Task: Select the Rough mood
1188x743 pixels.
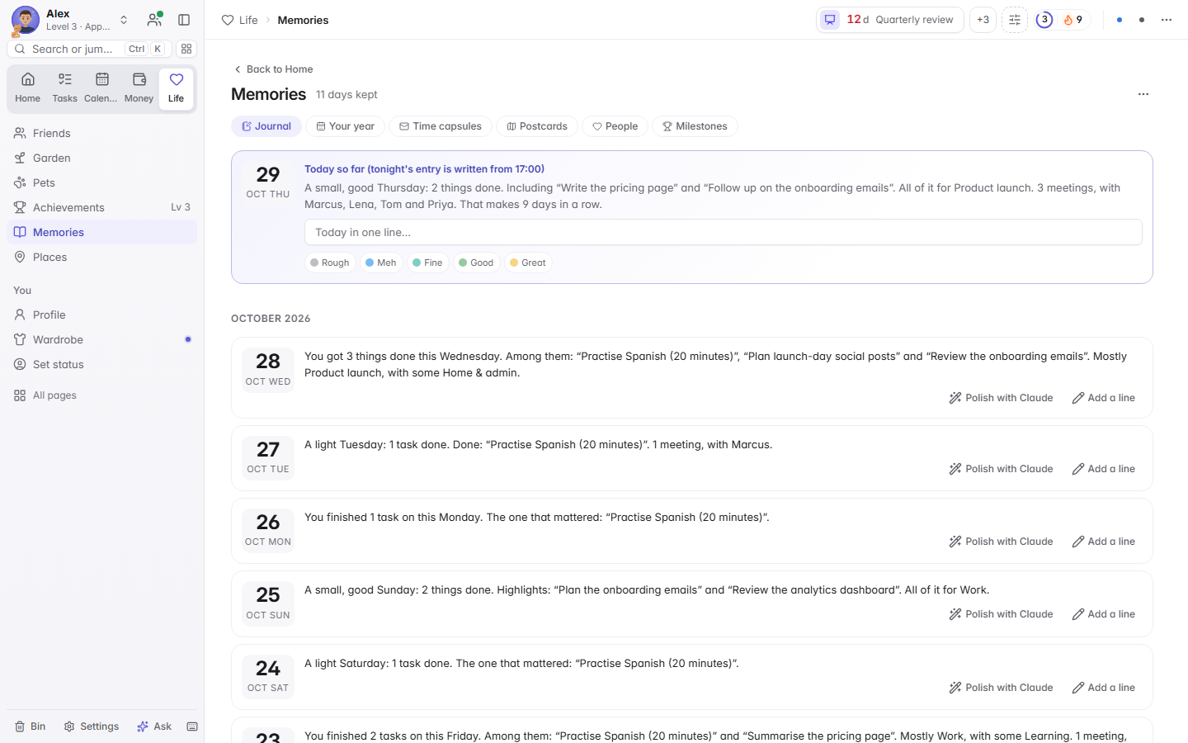Action: (x=330, y=263)
